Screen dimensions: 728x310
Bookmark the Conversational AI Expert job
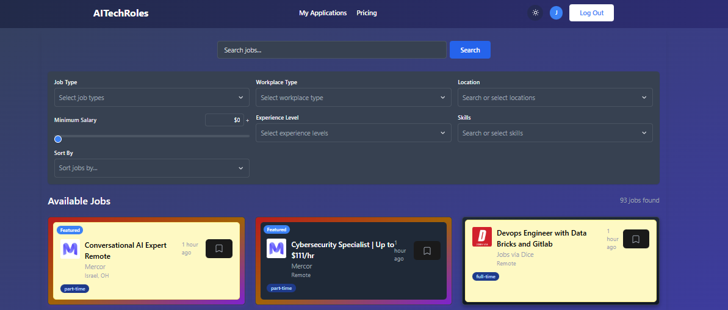[x=219, y=248]
